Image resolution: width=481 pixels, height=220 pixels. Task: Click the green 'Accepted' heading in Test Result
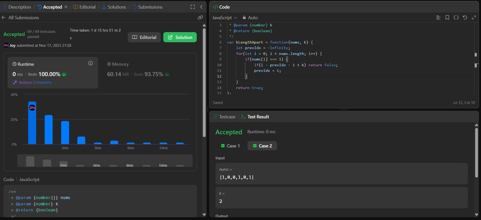pyautogui.click(x=229, y=132)
